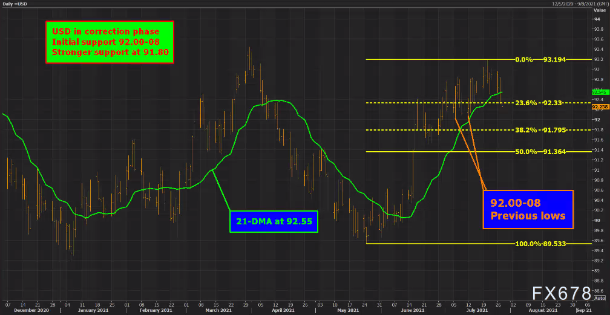
Task: Click the '0.0% 93.194' Fibonacci label
Action: (540, 59)
